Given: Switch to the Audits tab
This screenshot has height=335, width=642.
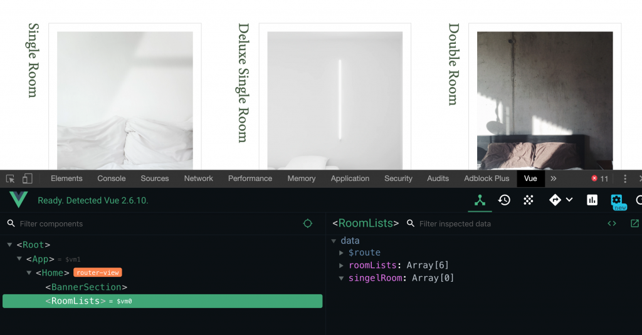Looking at the screenshot, I should [438, 178].
